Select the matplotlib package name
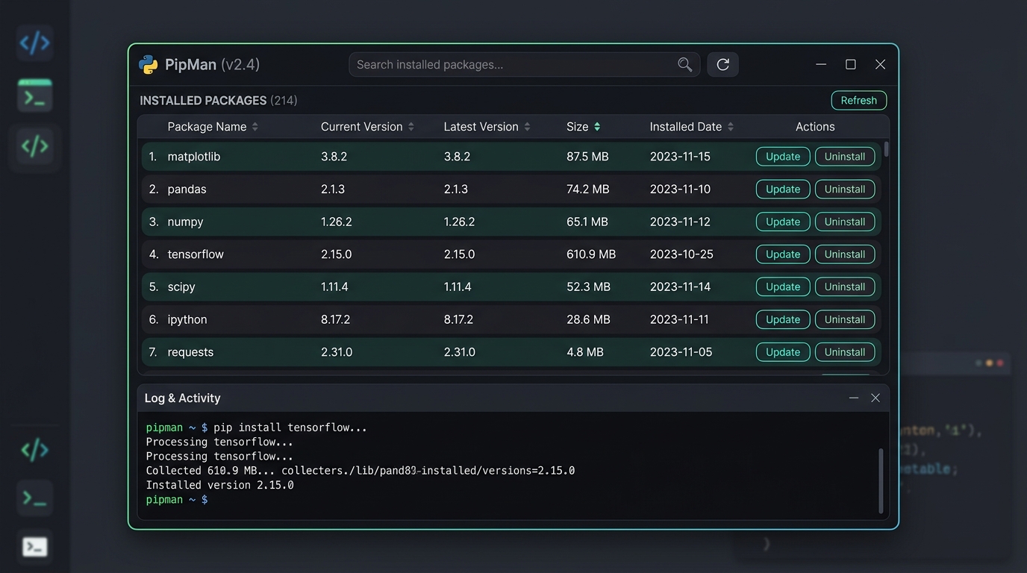Screen dimensions: 1027x573 194,157
